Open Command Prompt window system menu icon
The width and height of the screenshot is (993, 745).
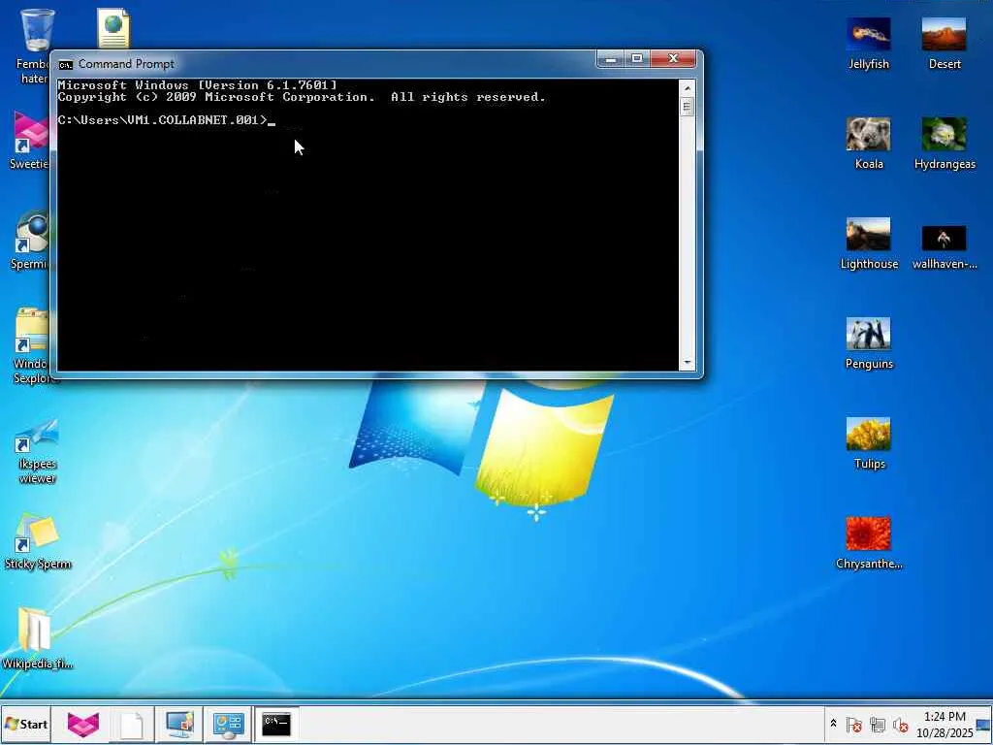point(65,65)
